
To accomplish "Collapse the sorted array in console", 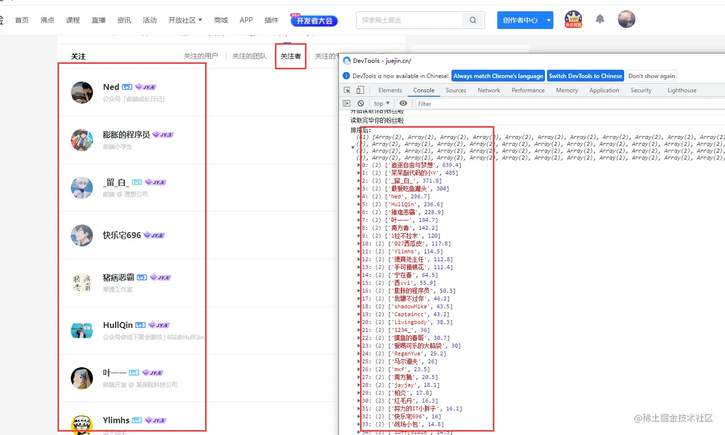I will coord(353,147).
